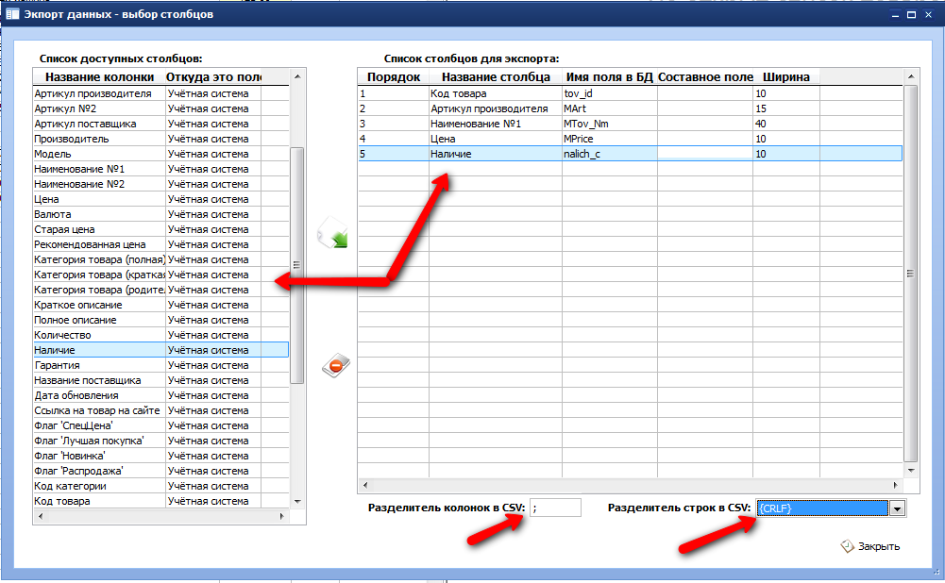This screenshot has width=945, height=583.
Task: Click the tov_id field name cell
Action: point(609,93)
